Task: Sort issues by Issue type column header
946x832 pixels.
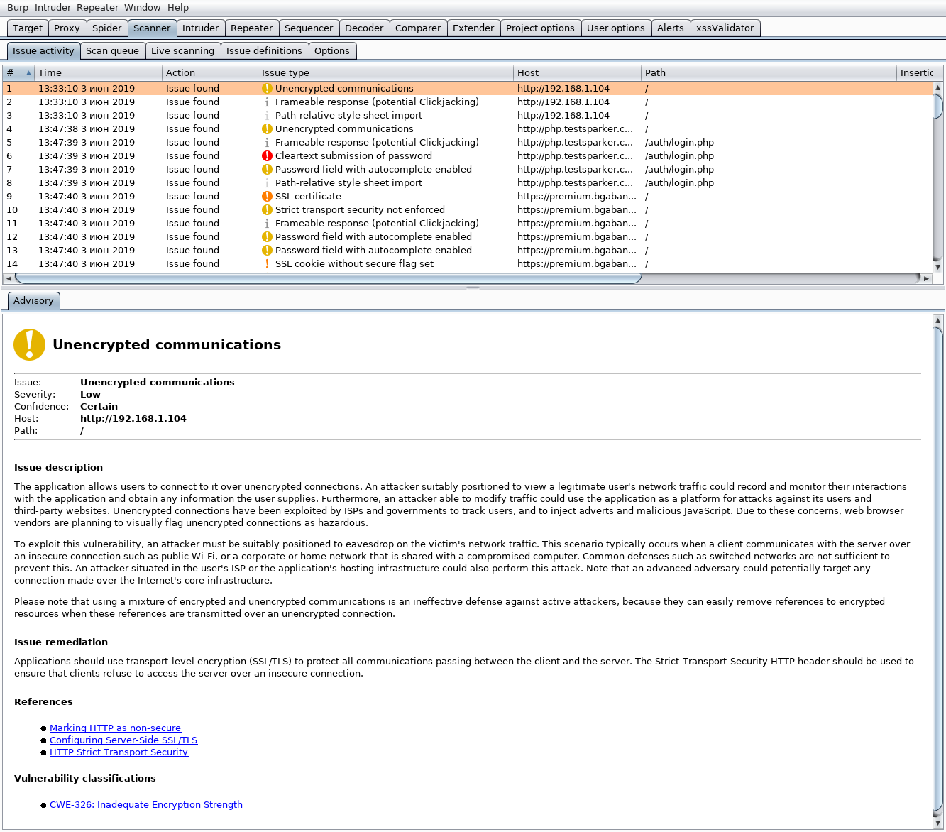Action: 385,73
